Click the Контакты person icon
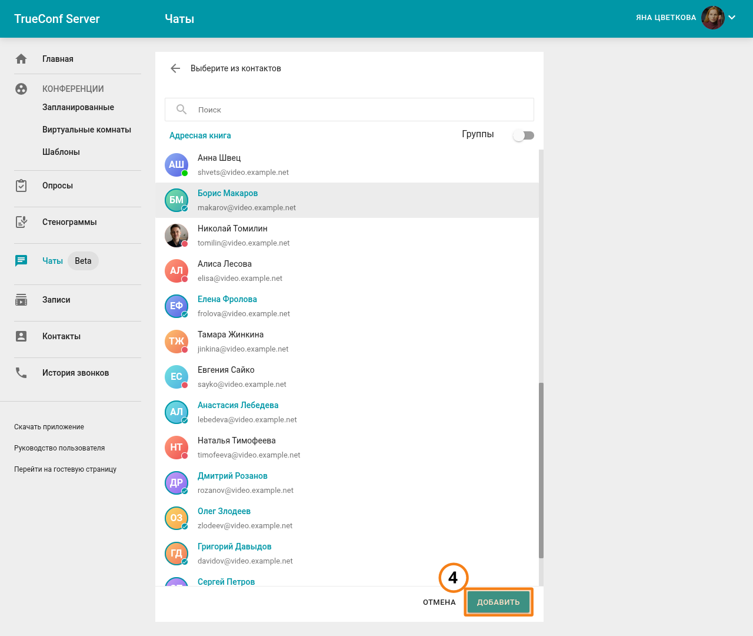The image size is (753, 636). click(21, 336)
